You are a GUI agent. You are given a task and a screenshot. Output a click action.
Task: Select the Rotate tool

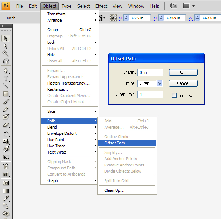[x=6, y=134]
